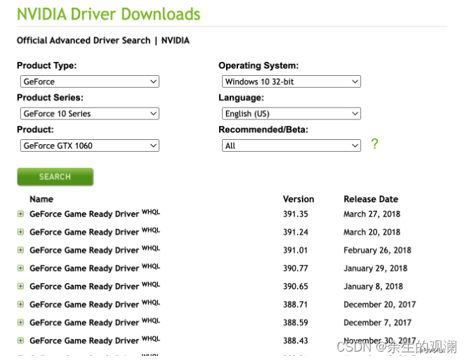
Task: Expand driver version 391.35 row
Action: (20, 214)
